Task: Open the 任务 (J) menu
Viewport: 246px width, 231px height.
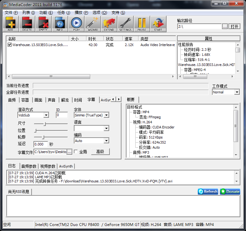Action: pos(64,13)
